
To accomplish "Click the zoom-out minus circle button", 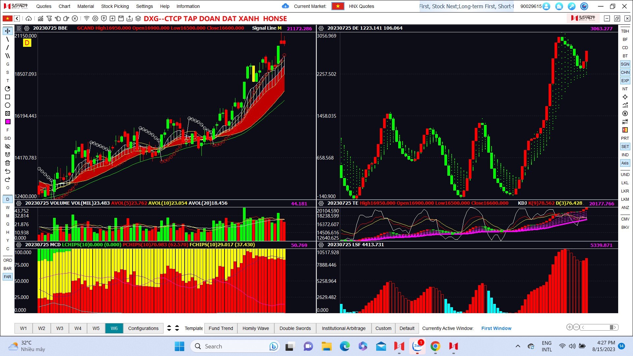I will [x=576, y=327].
